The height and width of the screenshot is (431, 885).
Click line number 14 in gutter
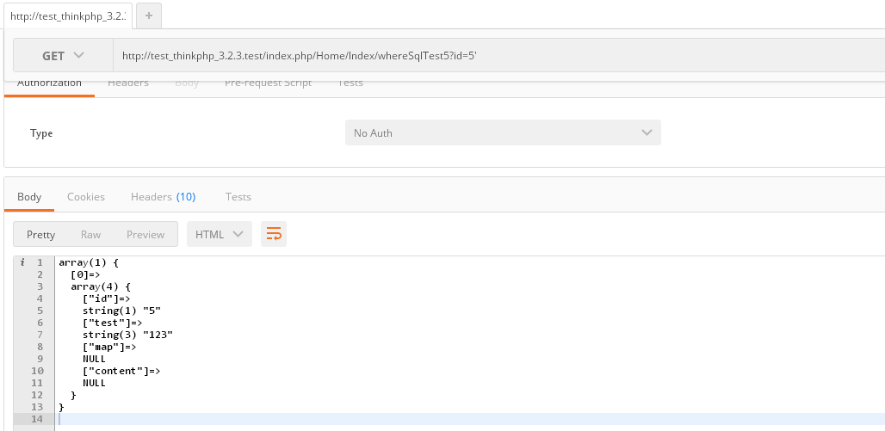(x=37, y=419)
